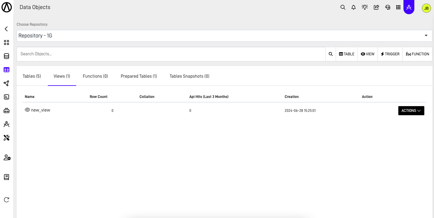
Task: Click the refresh icon at the sidebar bottom
Action: (x=6, y=200)
